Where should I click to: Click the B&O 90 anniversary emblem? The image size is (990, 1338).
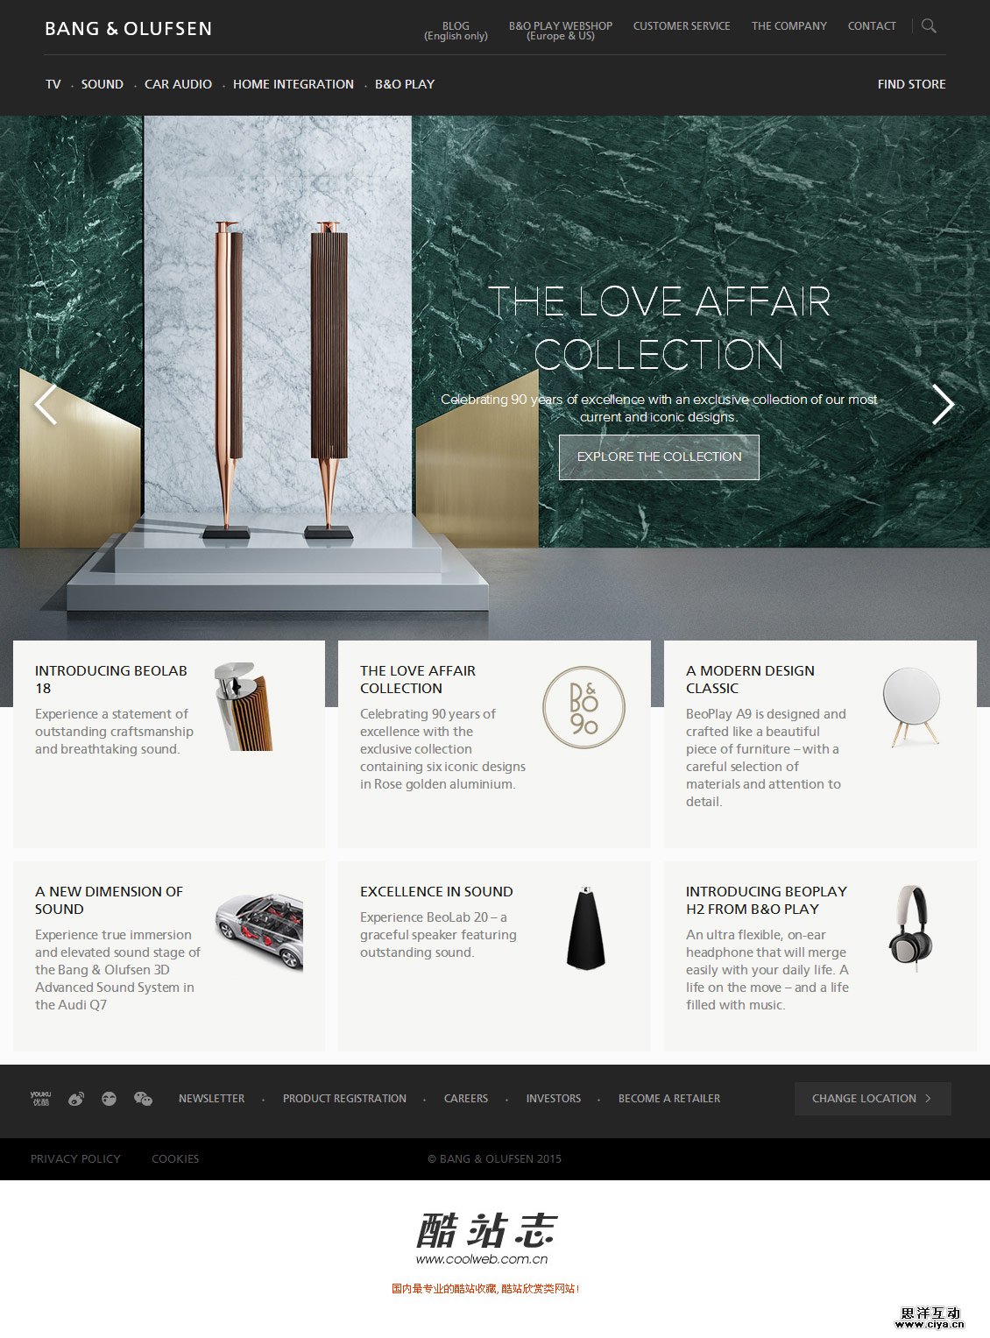583,708
